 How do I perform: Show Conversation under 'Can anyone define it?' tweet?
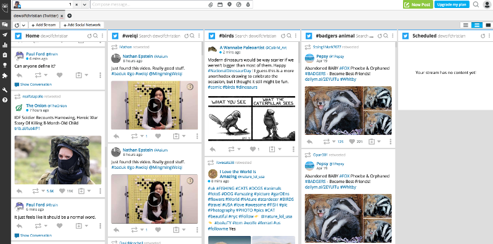coord(33,84)
